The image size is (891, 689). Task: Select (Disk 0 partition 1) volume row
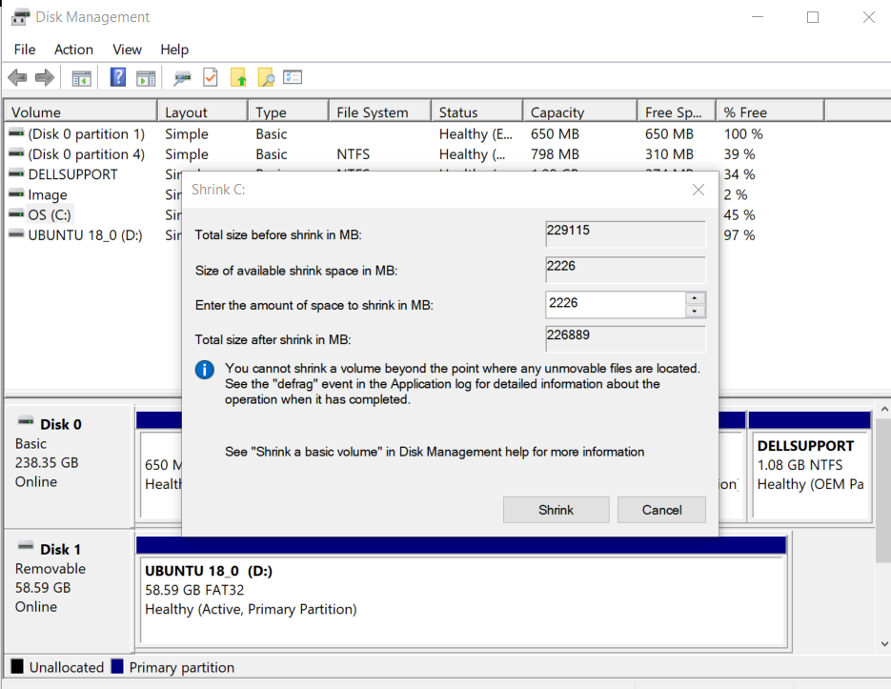pyautogui.click(x=87, y=134)
